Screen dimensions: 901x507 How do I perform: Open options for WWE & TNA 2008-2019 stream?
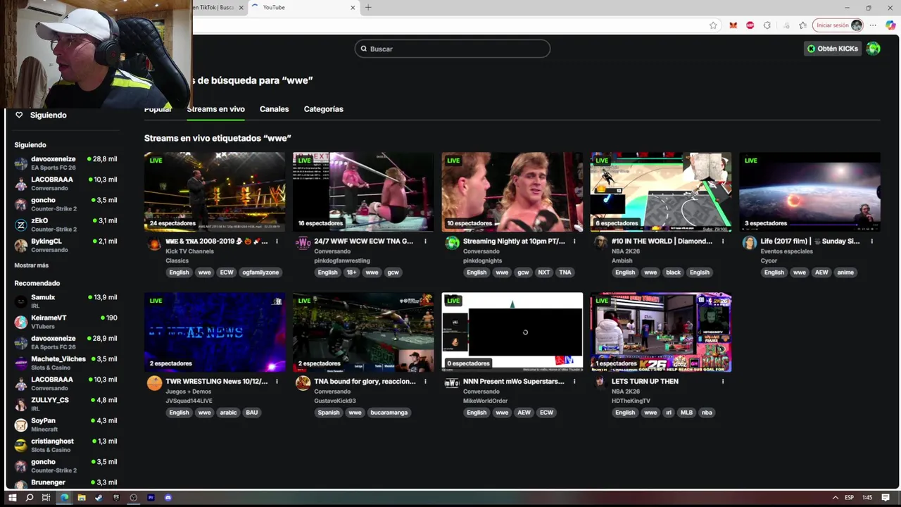pos(277,242)
